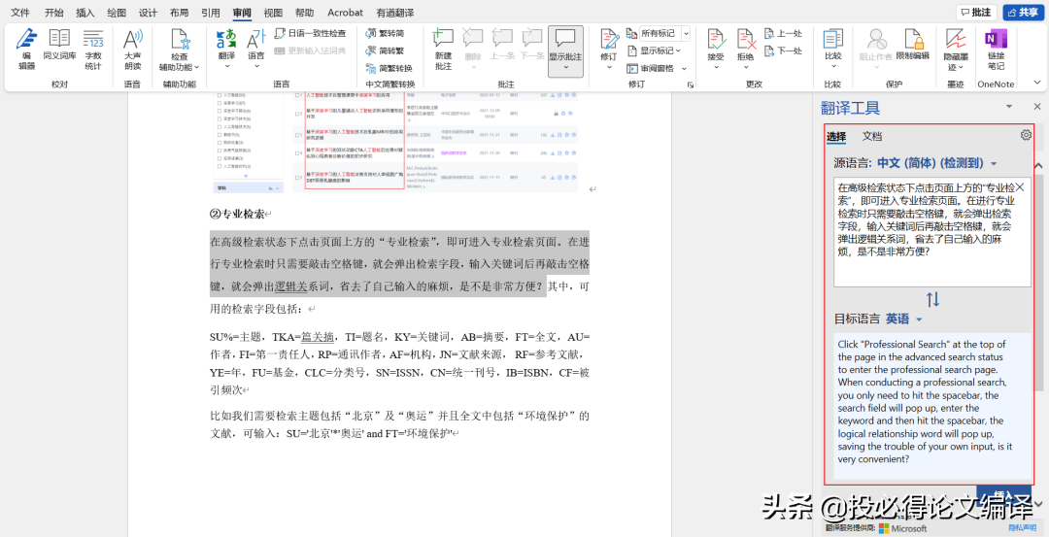Open the 字数统计 word count
Viewport: 1049px width, 537px height.
93,49
